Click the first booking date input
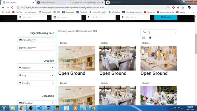Image resolution: width=197 pixels, height=111 pixels. tap(36, 40)
